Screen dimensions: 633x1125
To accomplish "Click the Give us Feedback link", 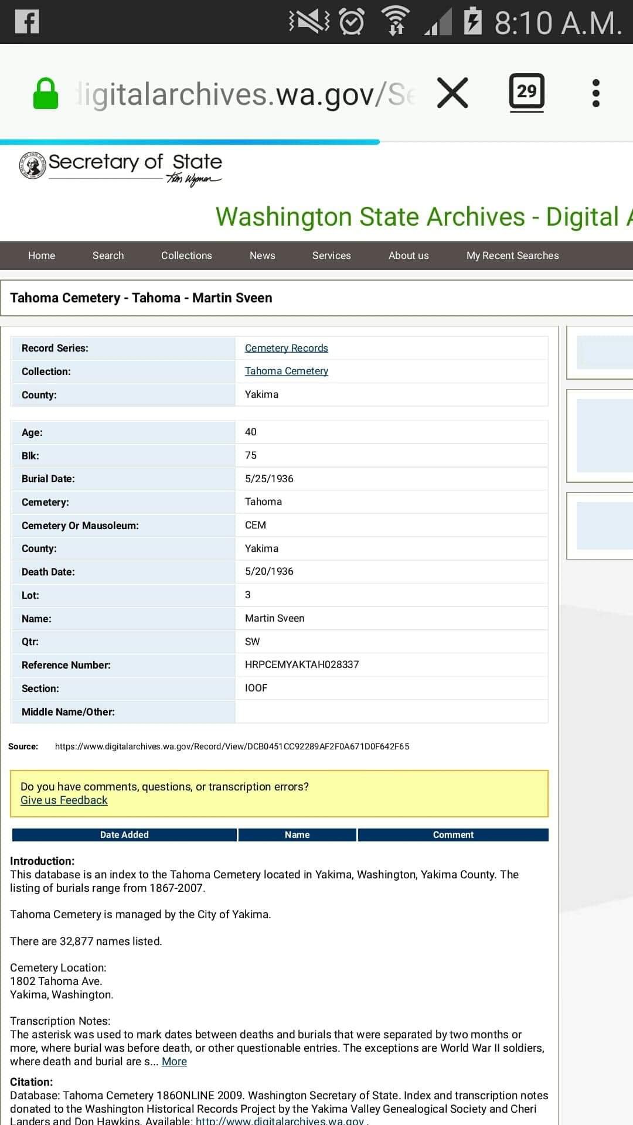I will (64, 800).
